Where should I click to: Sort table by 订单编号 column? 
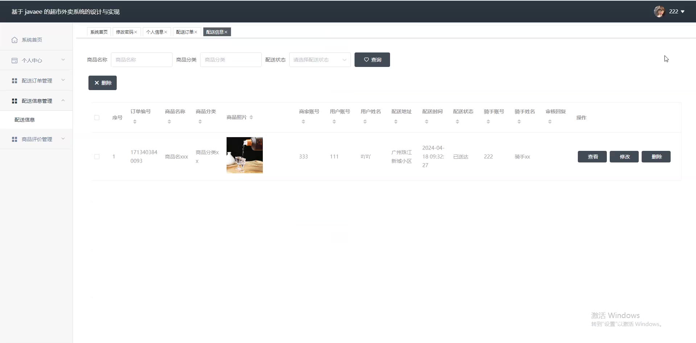pyautogui.click(x=135, y=122)
